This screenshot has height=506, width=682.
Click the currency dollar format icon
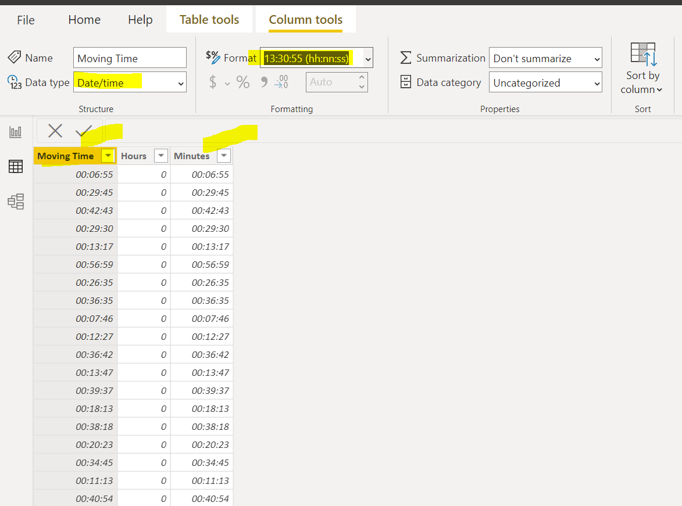[x=213, y=82]
